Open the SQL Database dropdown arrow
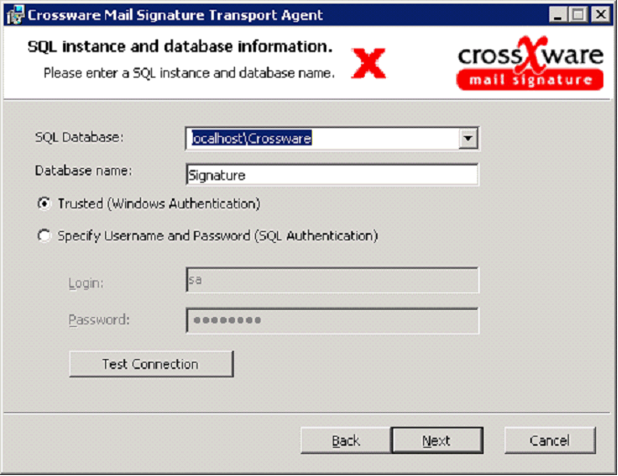The width and height of the screenshot is (618, 476). click(x=468, y=138)
